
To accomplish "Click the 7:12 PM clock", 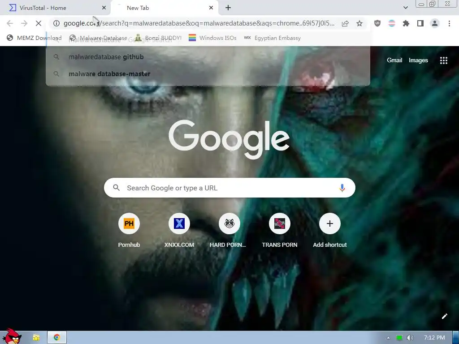I will 434,338.
